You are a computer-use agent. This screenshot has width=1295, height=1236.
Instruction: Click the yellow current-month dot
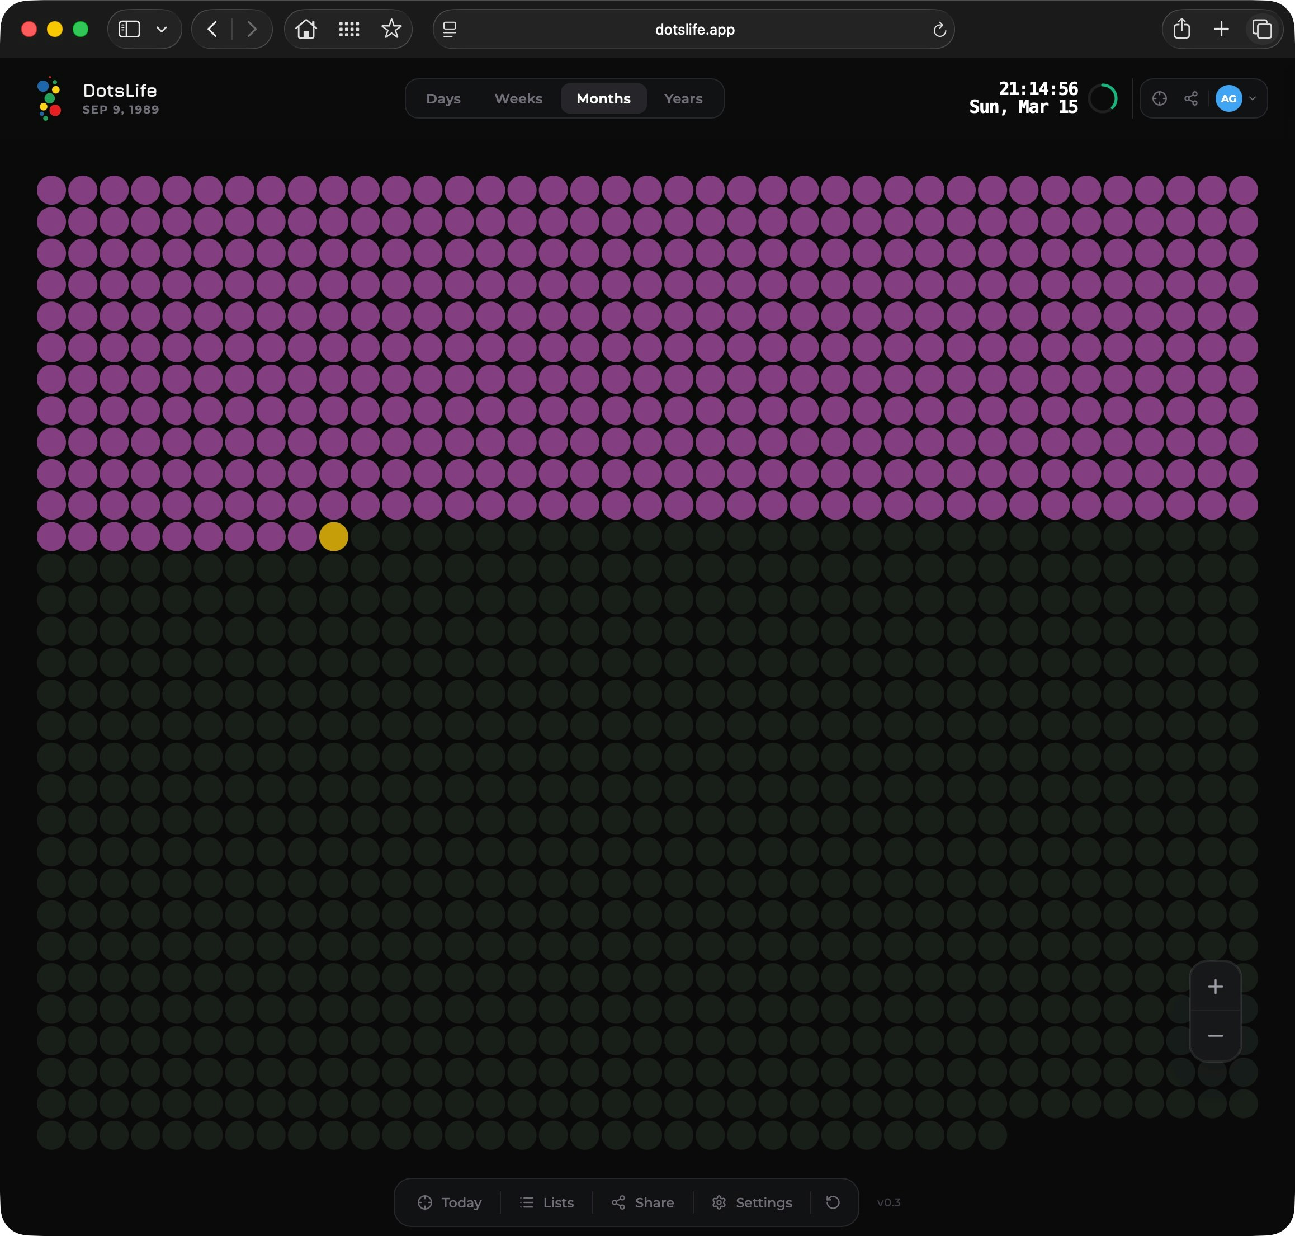pos(334,537)
